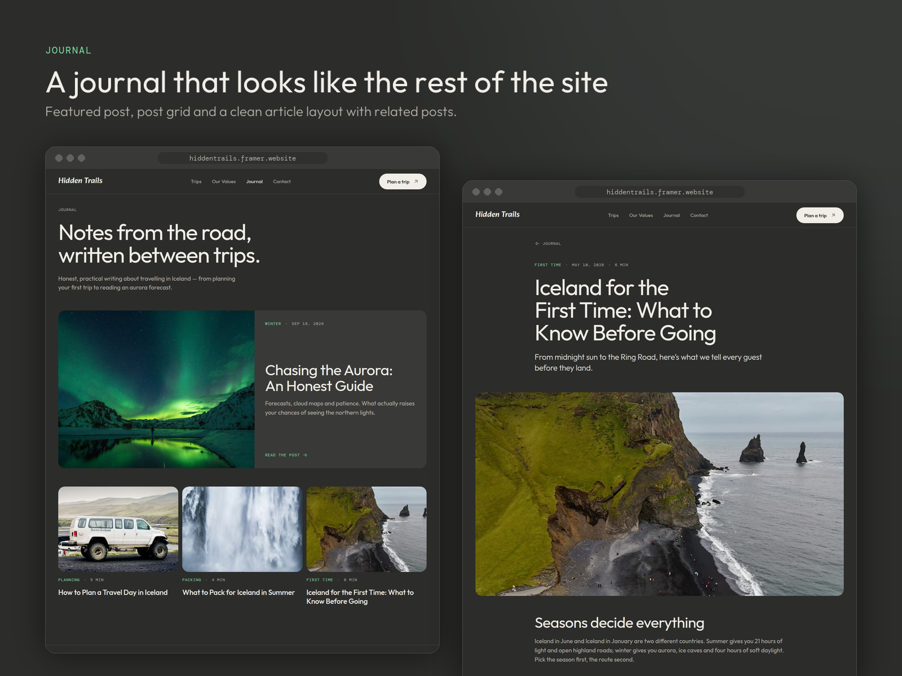902x676 pixels.
Task: Select Journal in the right window navigation
Action: [x=671, y=215]
